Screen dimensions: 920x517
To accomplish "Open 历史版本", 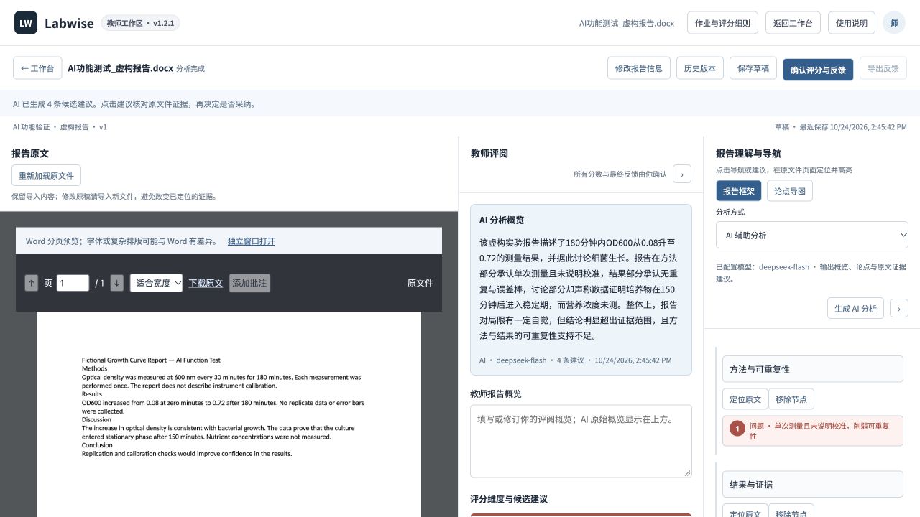I will 700,68.
